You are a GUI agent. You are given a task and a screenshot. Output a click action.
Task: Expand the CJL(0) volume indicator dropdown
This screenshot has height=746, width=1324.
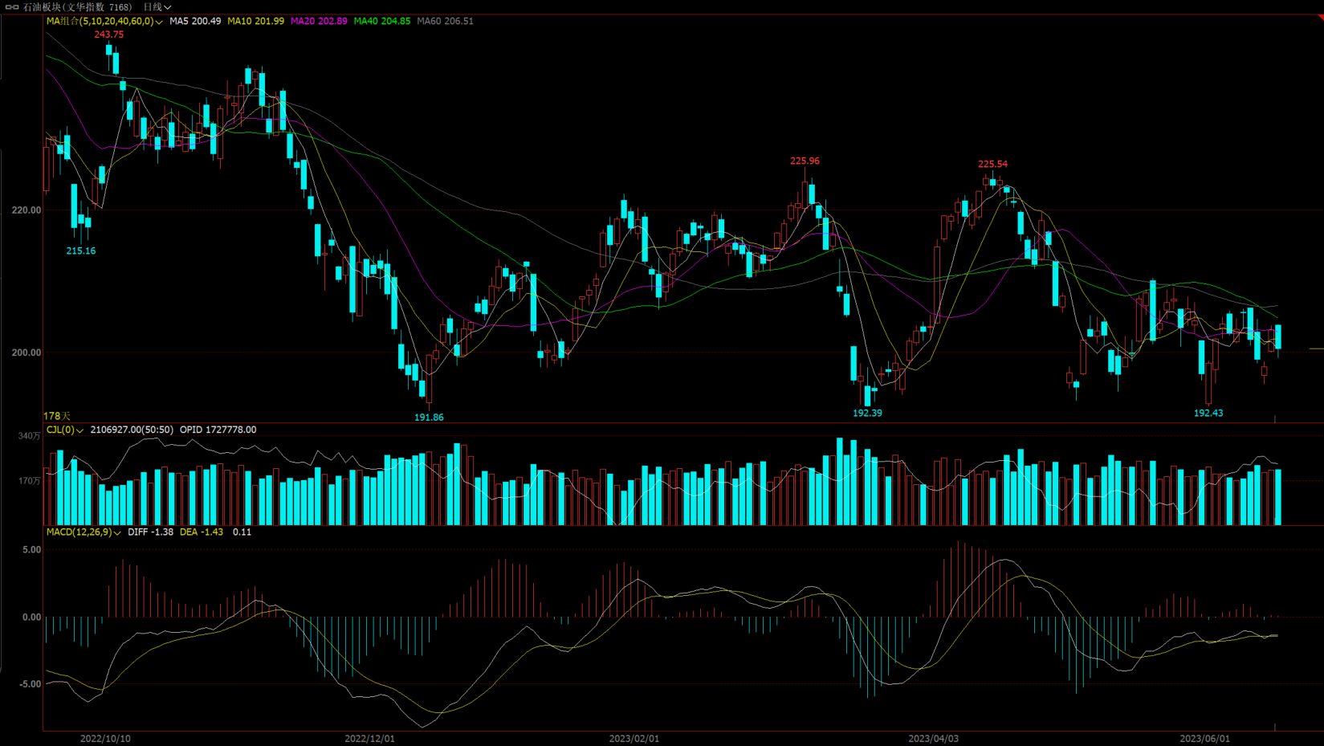[64, 430]
